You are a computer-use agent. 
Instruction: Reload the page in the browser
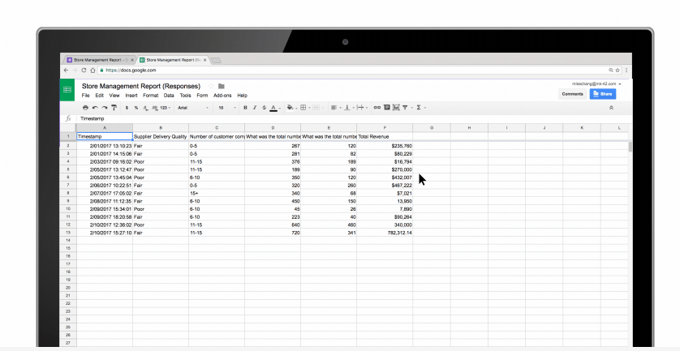[x=84, y=71]
